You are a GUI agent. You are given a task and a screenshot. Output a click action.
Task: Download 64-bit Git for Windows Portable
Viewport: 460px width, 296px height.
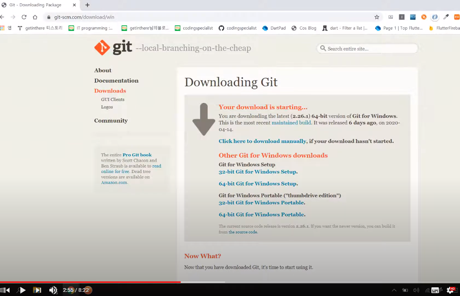coord(261,214)
